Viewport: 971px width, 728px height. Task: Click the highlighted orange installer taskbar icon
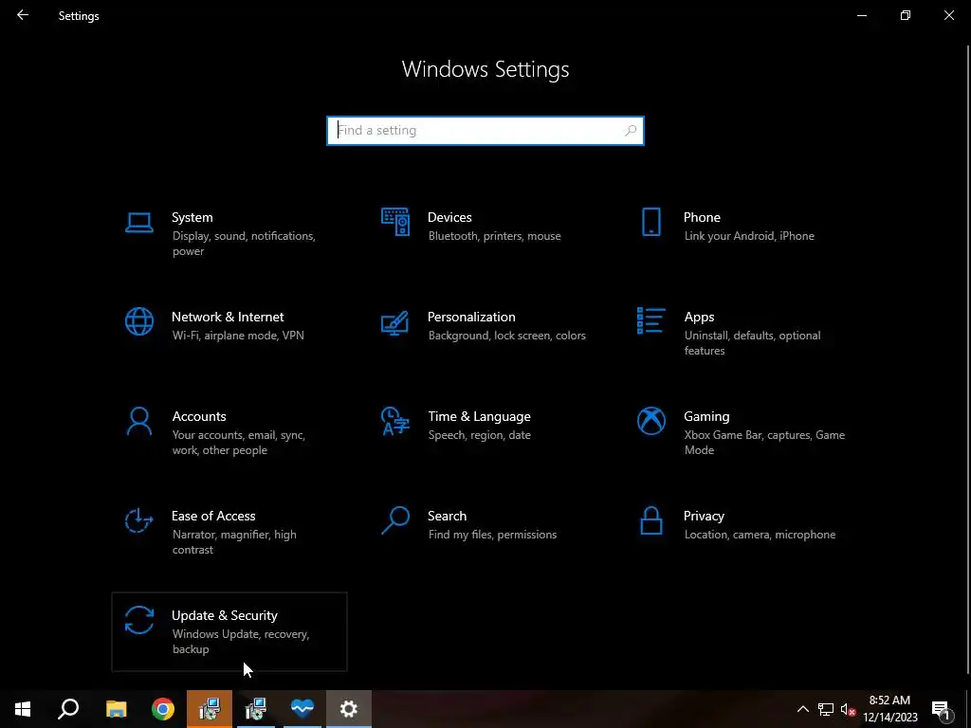210,709
